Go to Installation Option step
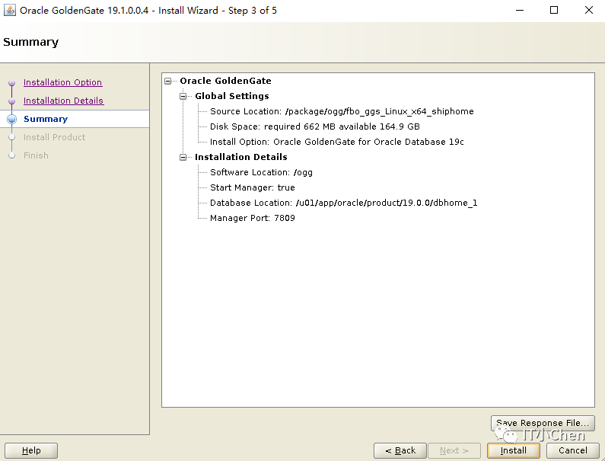 pyautogui.click(x=62, y=82)
